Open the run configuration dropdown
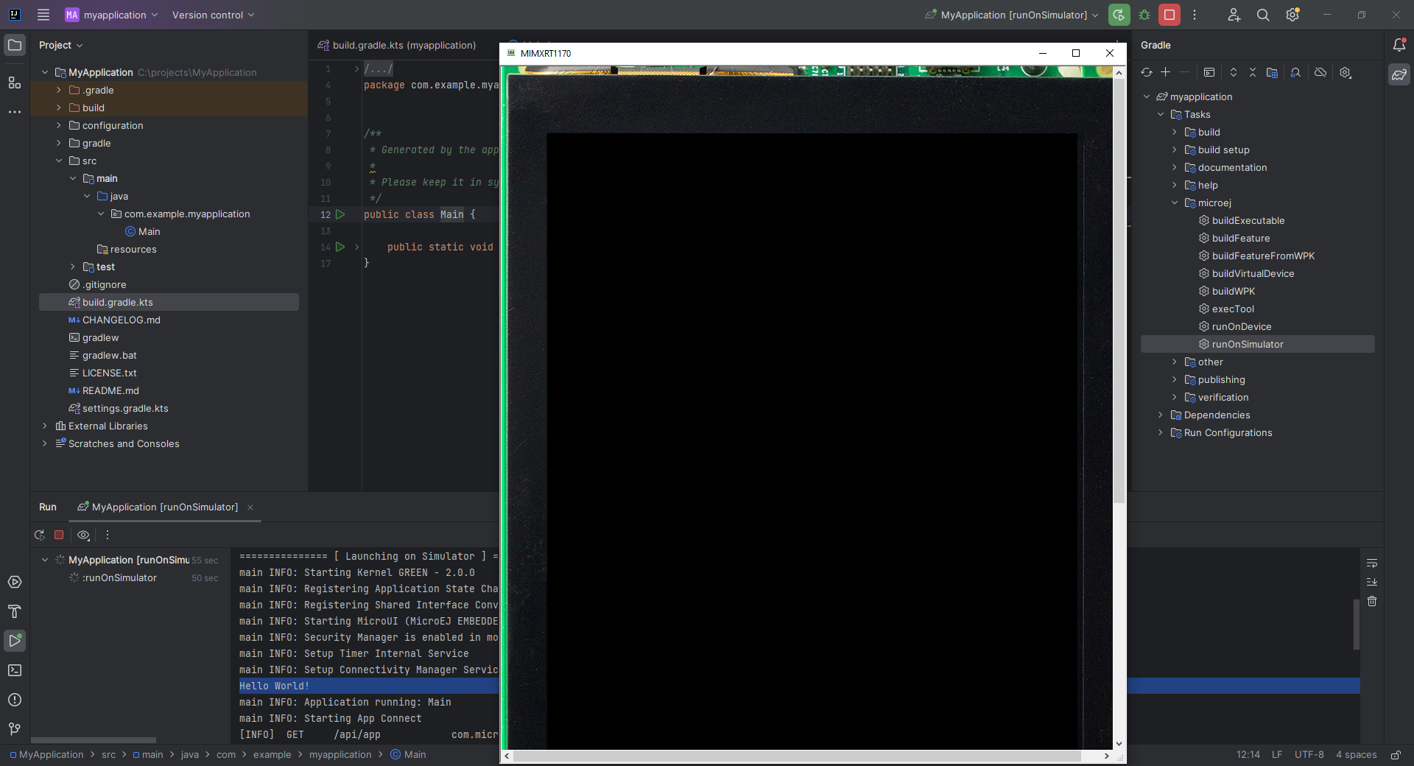This screenshot has width=1414, height=766. [x=1013, y=15]
